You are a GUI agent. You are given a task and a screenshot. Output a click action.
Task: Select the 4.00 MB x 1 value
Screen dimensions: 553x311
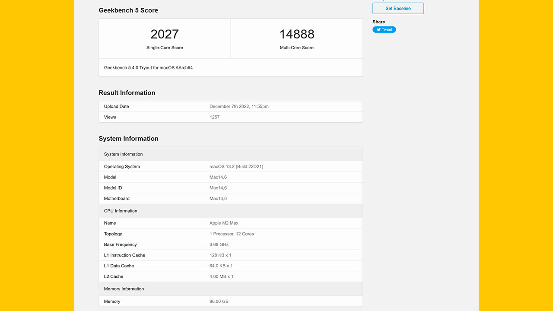222,276
